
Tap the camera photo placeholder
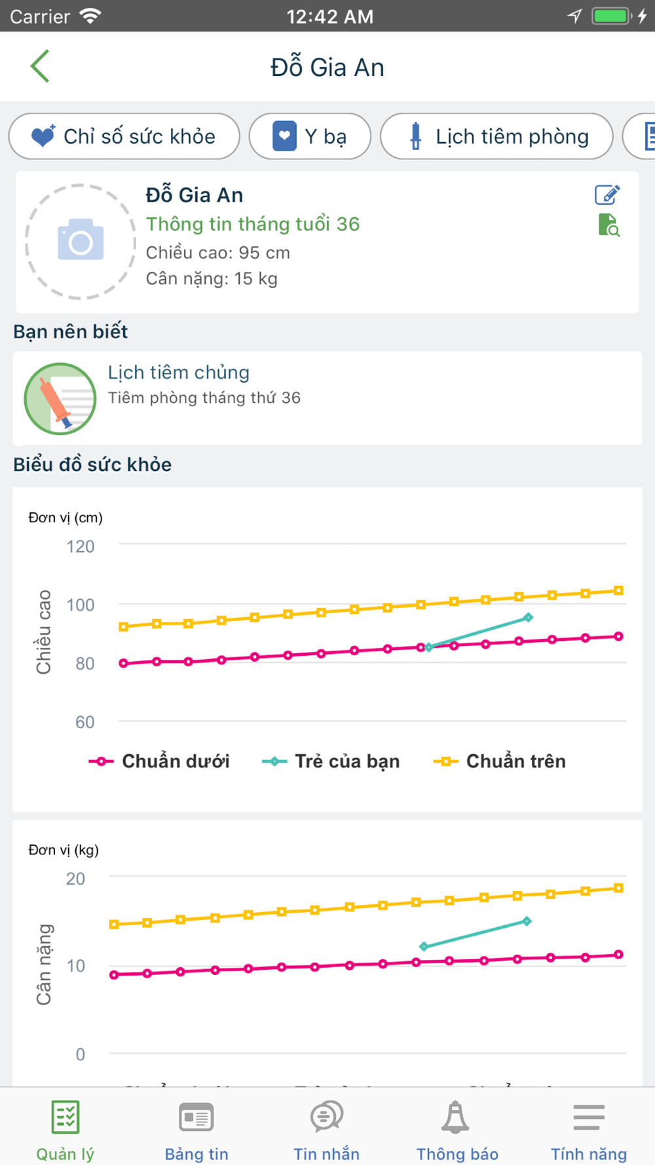pos(80,241)
